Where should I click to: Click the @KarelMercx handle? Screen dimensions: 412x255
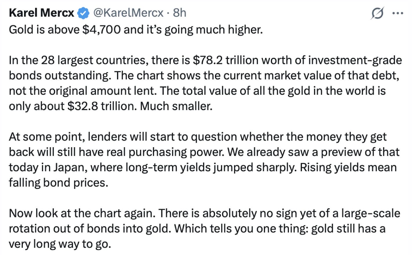tap(129, 13)
